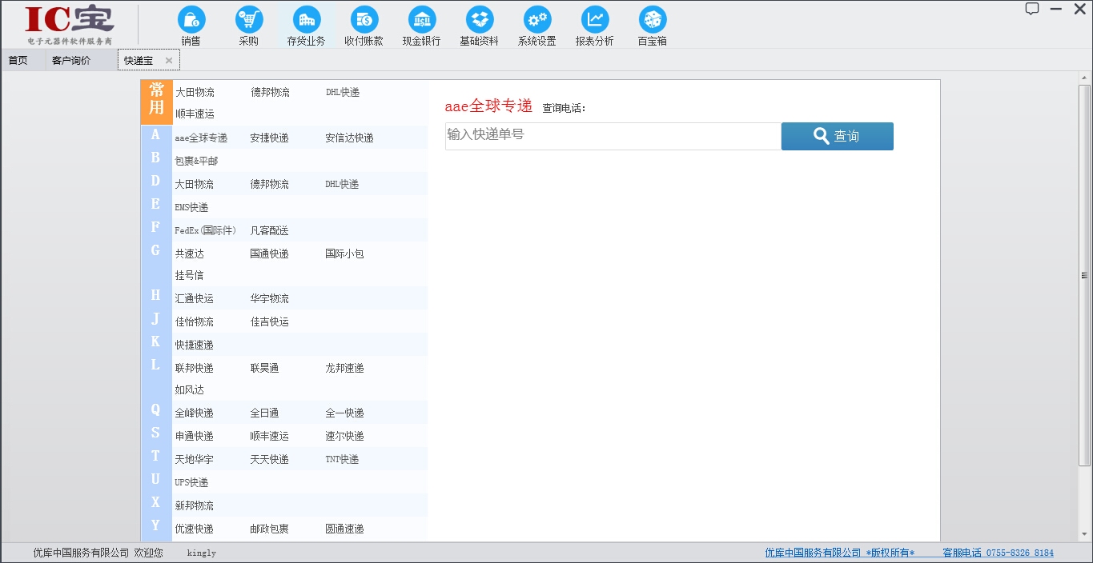The width and height of the screenshot is (1093, 563).
Task: Pick 汇通快运 courier
Action: 195,299
